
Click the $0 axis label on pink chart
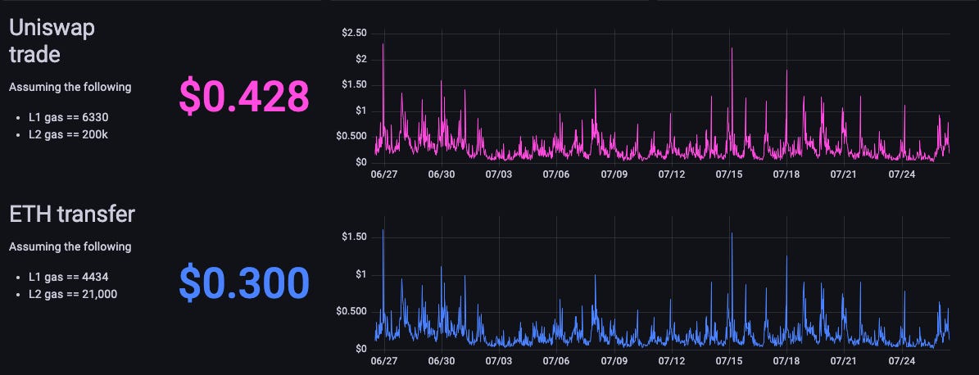[360, 162]
